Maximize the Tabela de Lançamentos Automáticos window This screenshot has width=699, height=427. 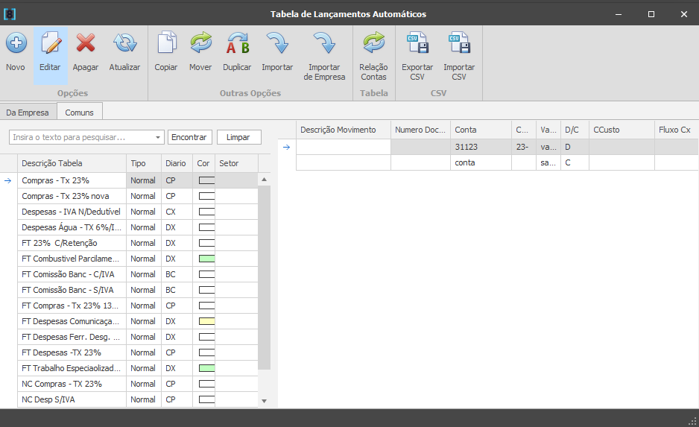tap(651, 14)
